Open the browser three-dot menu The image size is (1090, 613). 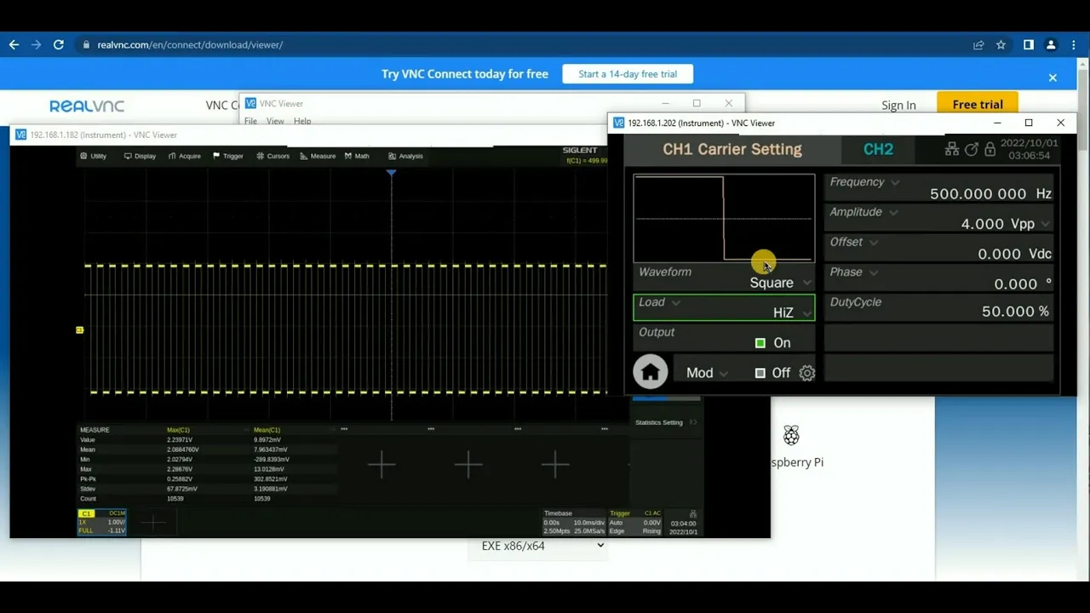pyautogui.click(x=1072, y=44)
